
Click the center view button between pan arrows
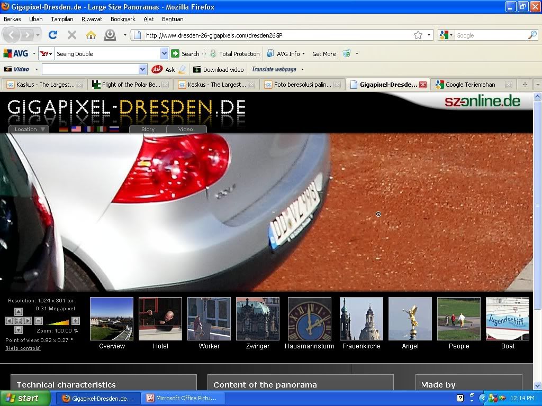click(x=19, y=321)
